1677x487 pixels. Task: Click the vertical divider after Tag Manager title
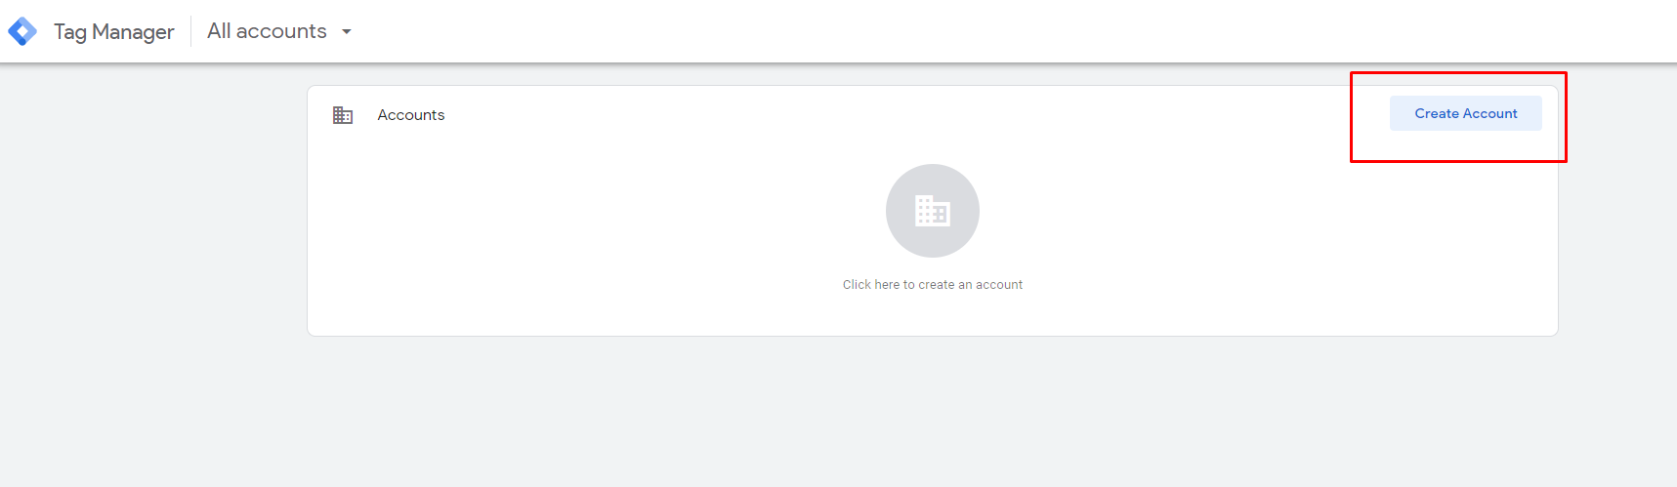190,31
